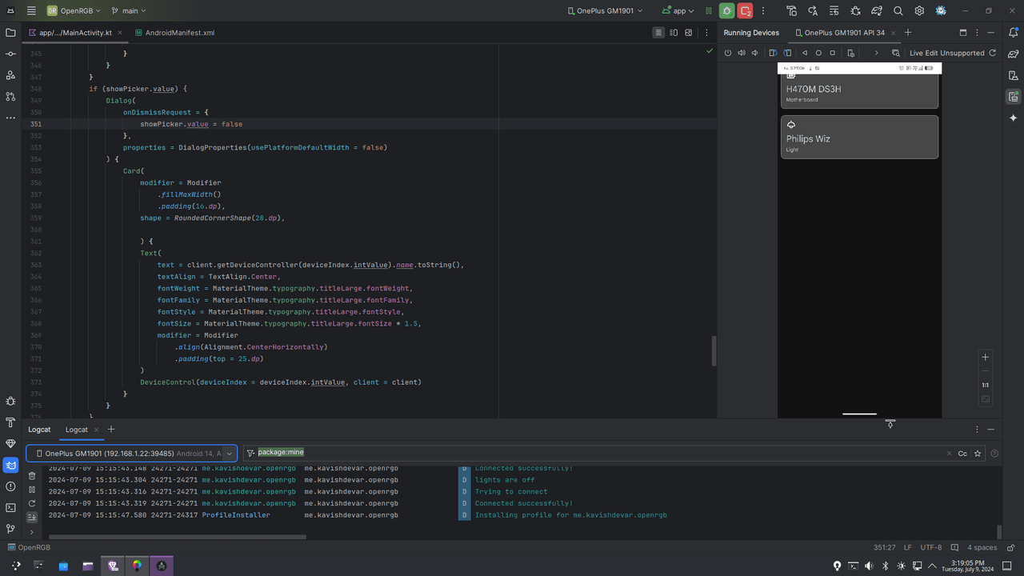This screenshot has height=576, width=1024.
Task: Open Search Everywhere magnifier icon
Action: click(898, 11)
